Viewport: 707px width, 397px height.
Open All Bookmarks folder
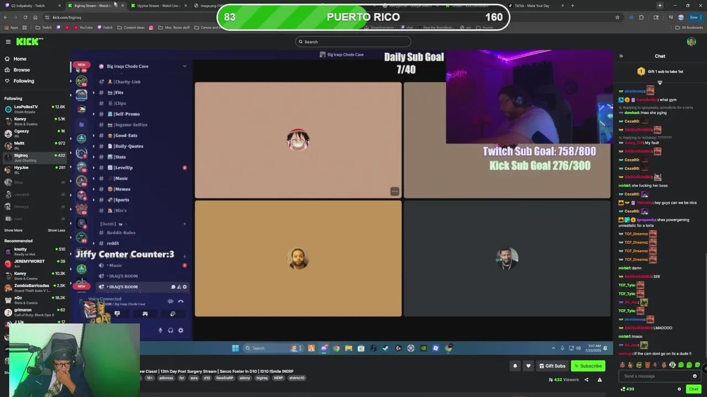coord(689,28)
